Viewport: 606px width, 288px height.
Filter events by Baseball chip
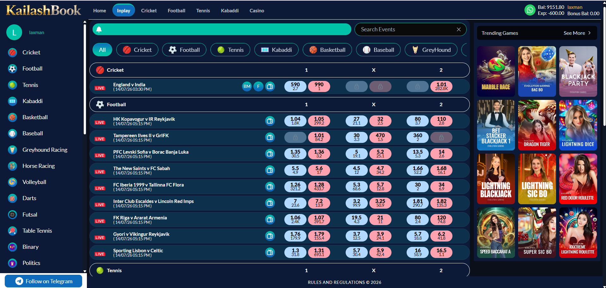click(x=378, y=50)
